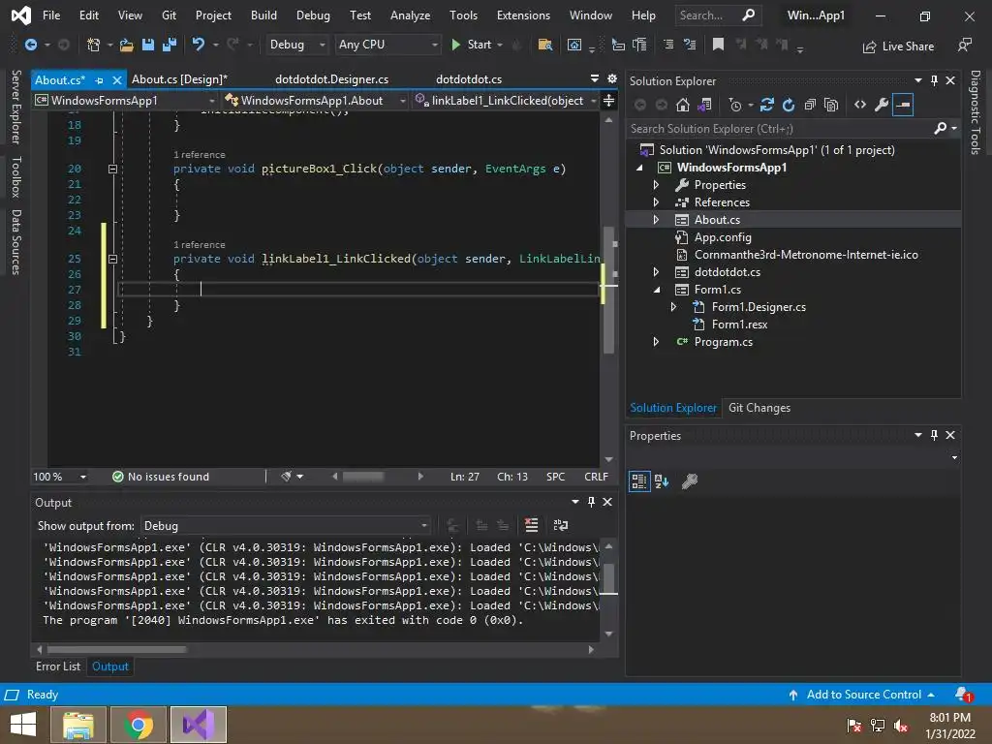
Task: Switch to the dotdotdot.cs tab
Action: coord(469,79)
